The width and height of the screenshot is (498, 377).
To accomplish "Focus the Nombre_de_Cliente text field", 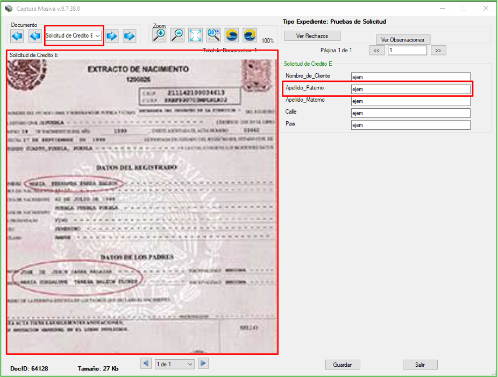I will click(x=410, y=77).
